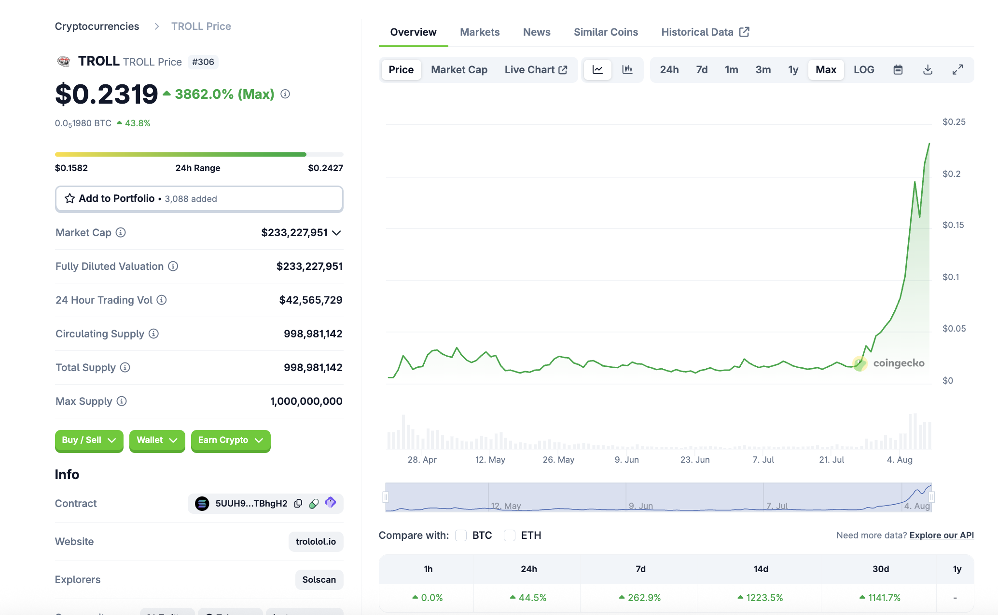Image resolution: width=998 pixels, height=615 pixels.
Task: Enable BTC comparison checkbox
Action: (461, 535)
